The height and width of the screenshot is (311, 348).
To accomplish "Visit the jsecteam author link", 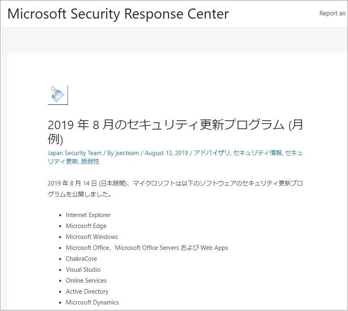I will (x=127, y=153).
